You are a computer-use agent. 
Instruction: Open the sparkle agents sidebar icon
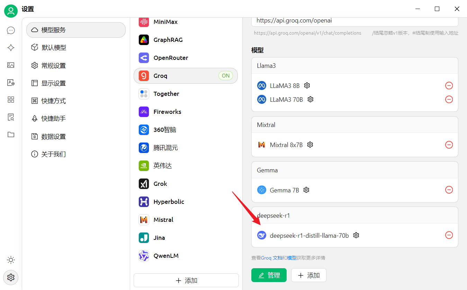(11, 48)
